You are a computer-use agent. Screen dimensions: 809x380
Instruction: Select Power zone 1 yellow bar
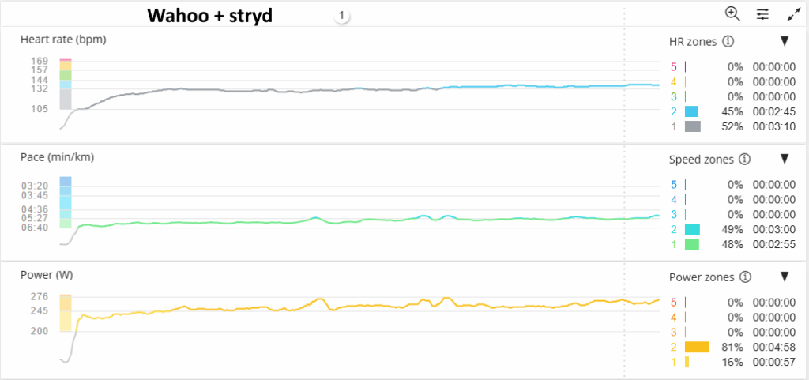coord(687,362)
